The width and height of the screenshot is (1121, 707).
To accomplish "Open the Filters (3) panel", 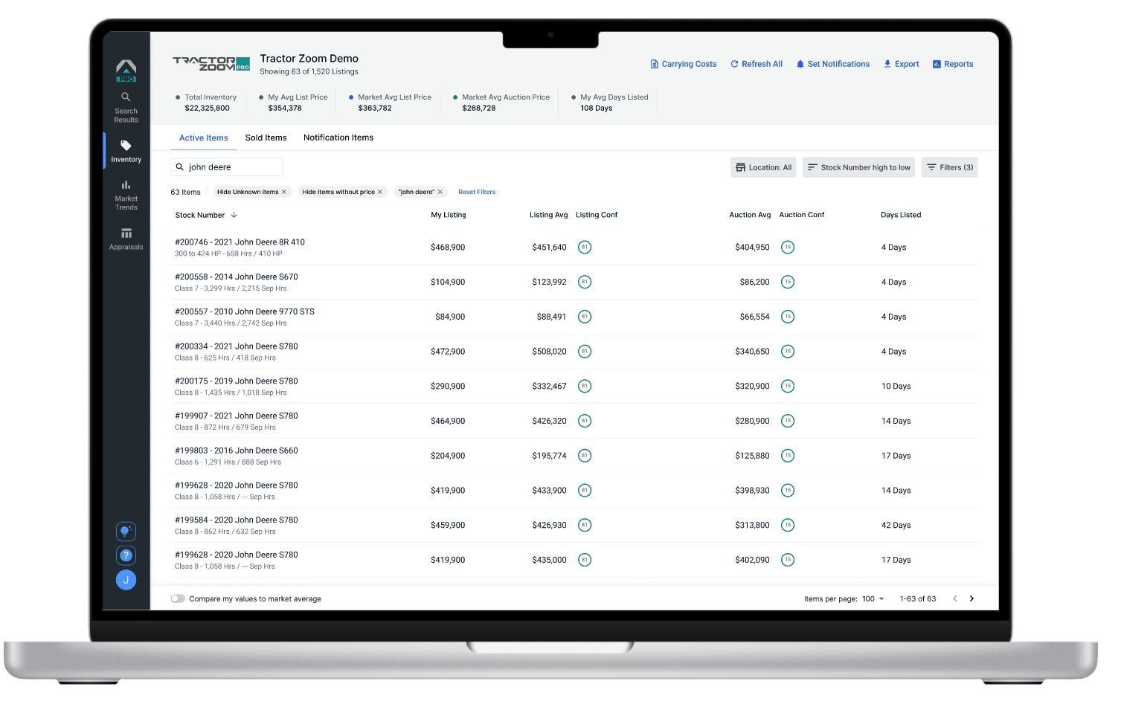I will pyautogui.click(x=950, y=167).
